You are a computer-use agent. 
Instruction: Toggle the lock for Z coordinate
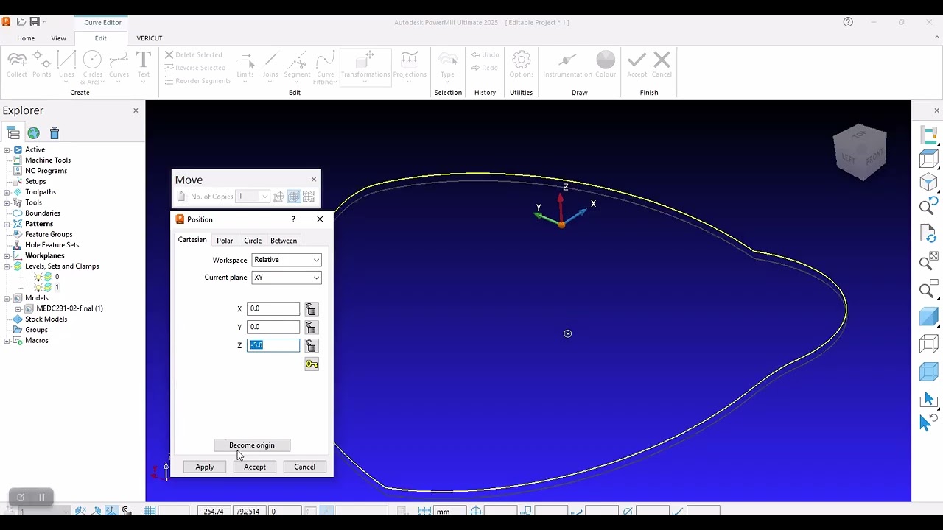(x=311, y=346)
